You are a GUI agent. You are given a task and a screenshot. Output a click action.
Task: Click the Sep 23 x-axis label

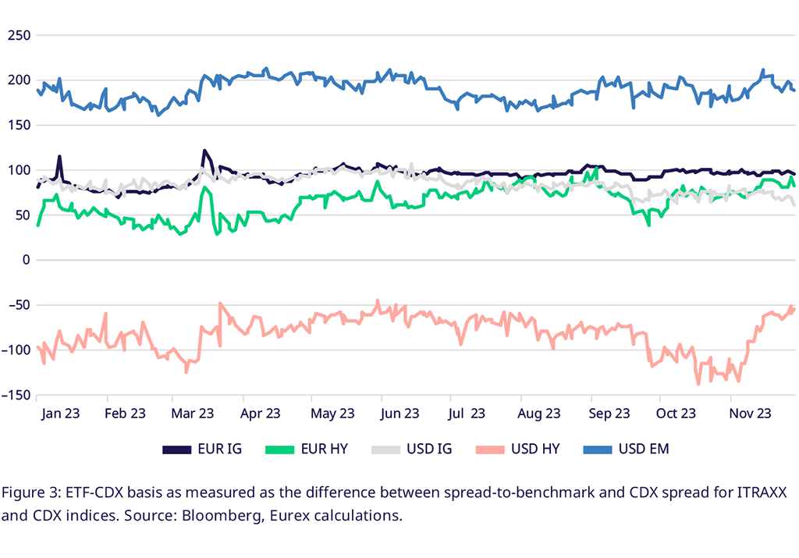pyautogui.click(x=609, y=414)
